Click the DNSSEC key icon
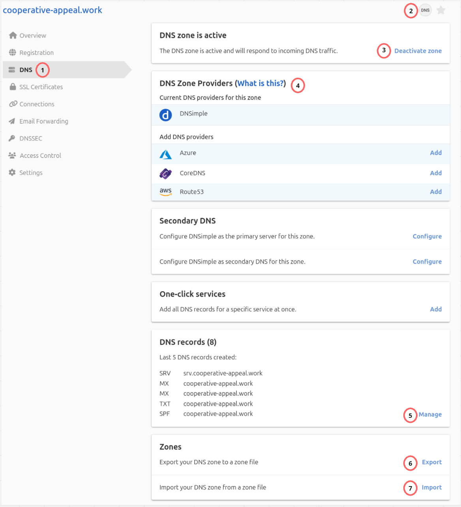Viewport: 461px width, 507px height. [12, 138]
